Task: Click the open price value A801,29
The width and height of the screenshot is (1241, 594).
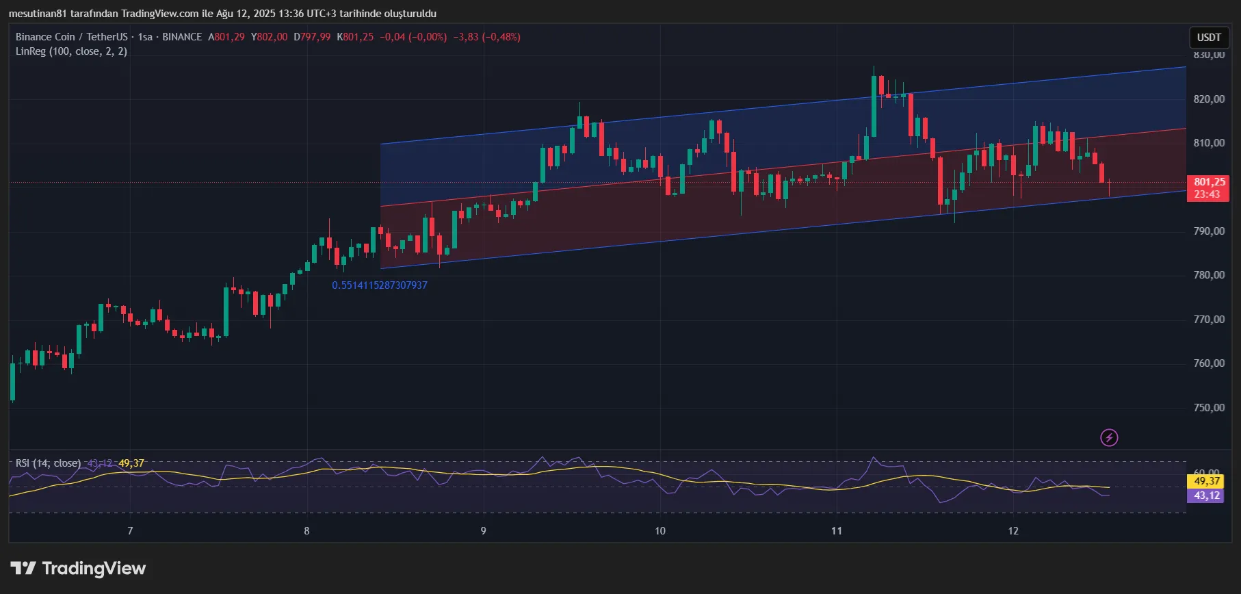Action: click(x=226, y=37)
